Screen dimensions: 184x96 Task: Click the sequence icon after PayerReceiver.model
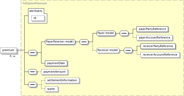tap(84, 42)
